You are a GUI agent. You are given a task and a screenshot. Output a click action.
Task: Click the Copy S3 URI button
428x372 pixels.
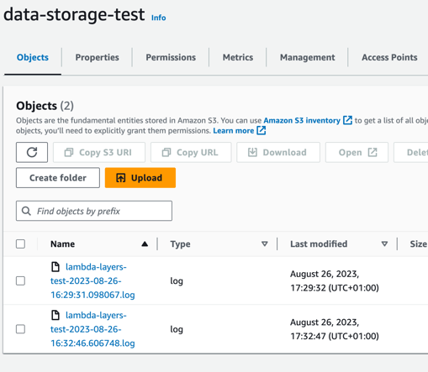[99, 152]
